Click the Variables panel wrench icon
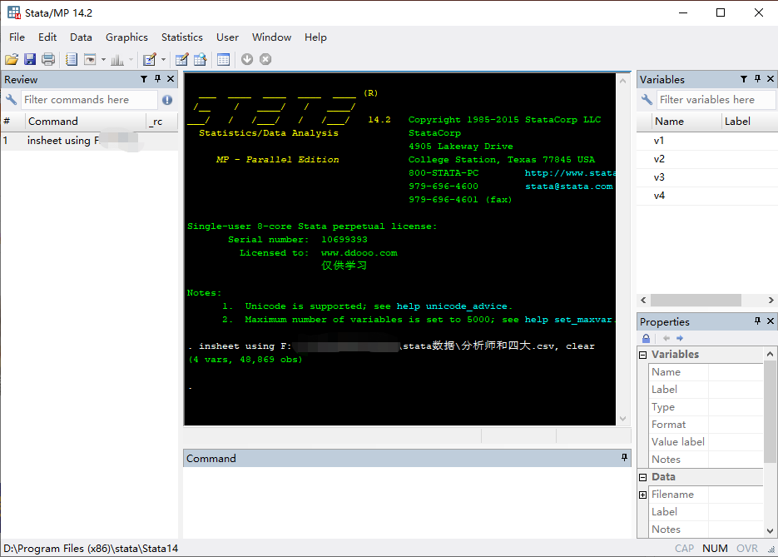This screenshot has width=778, height=557. [647, 99]
